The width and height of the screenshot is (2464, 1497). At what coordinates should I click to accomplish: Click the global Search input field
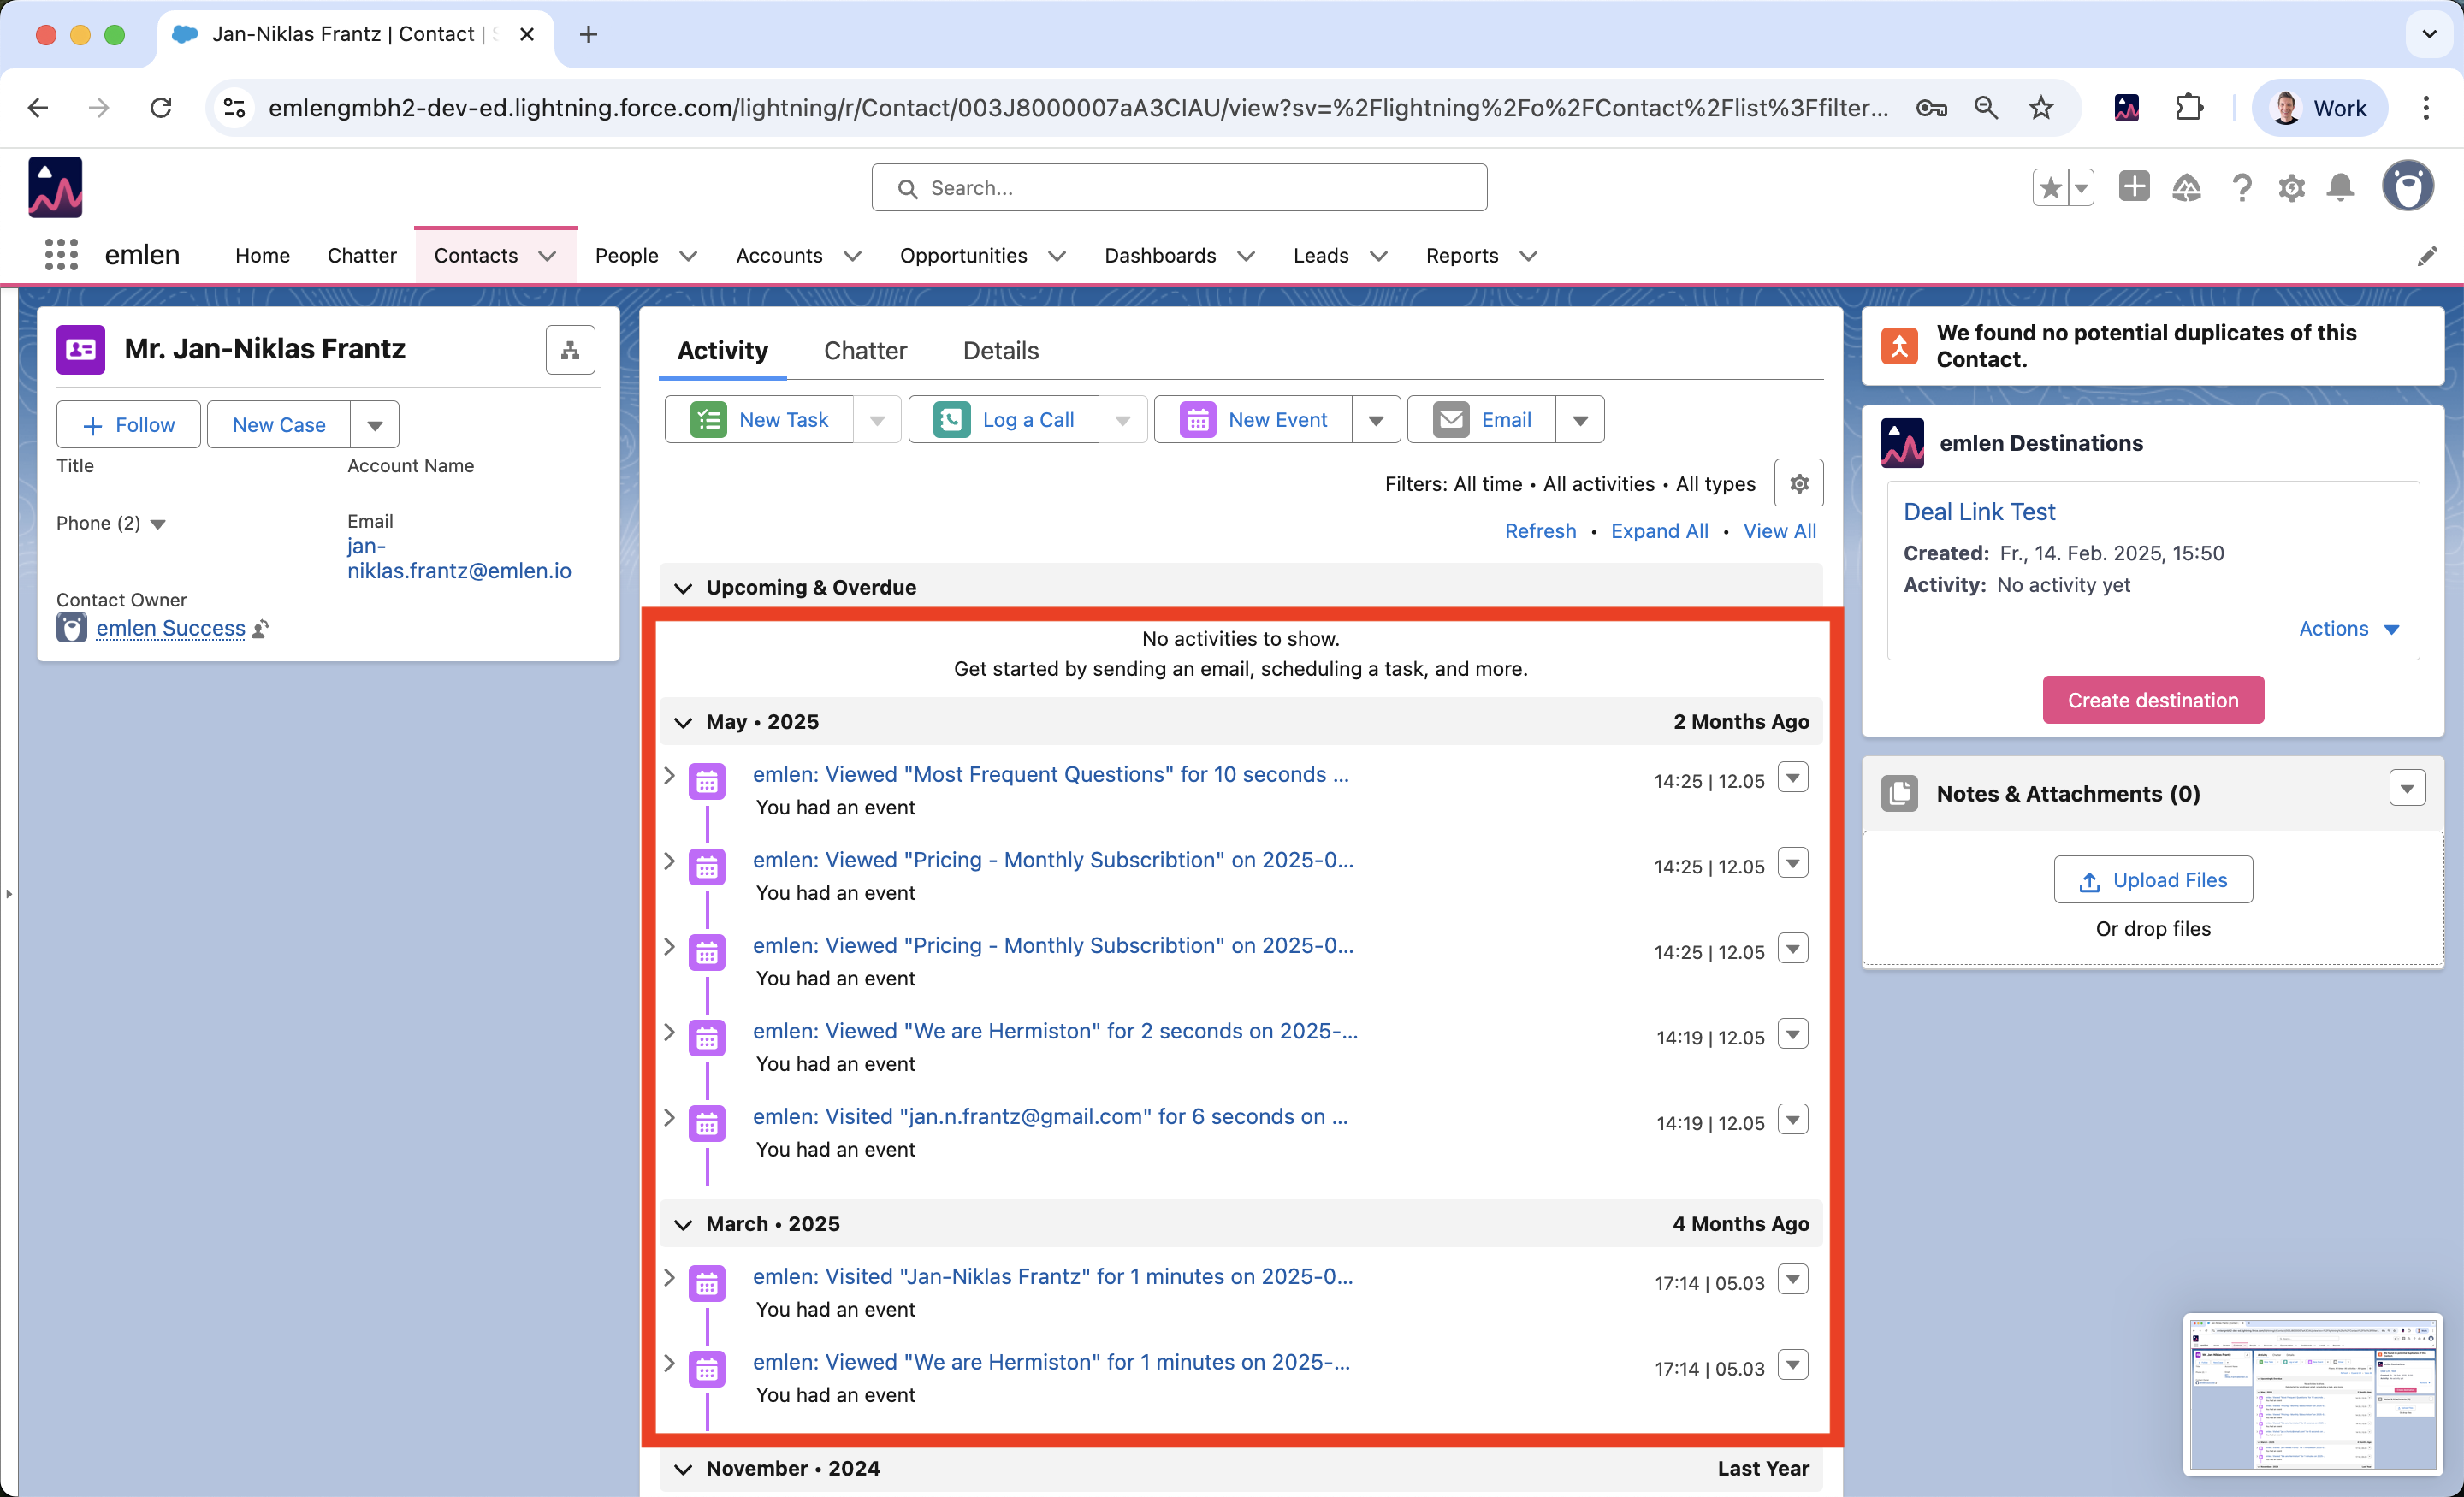1180,188
